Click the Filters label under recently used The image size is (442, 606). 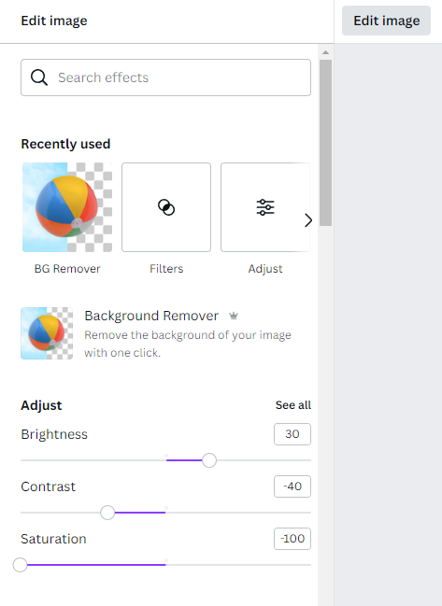coord(166,269)
